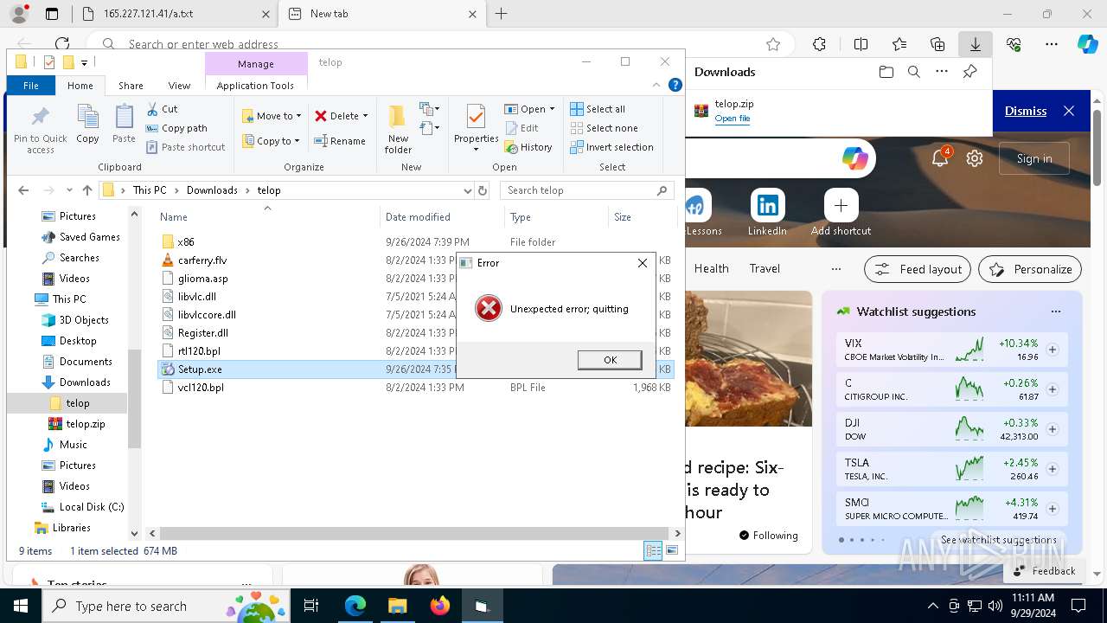Switch to the Share ribbon tab
This screenshot has height=623, width=1107.
[x=131, y=86]
